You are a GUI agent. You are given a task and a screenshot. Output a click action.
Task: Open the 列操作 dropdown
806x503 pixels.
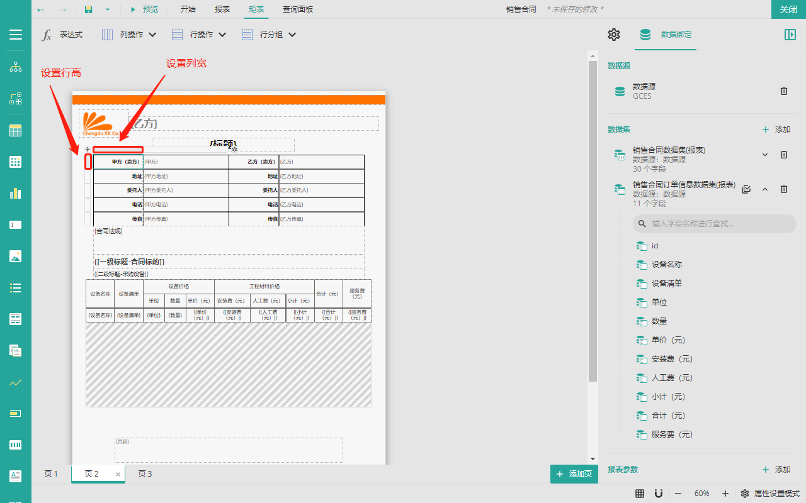(x=129, y=35)
